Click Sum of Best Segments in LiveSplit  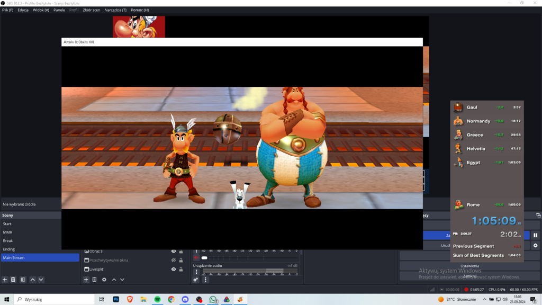coord(487,255)
